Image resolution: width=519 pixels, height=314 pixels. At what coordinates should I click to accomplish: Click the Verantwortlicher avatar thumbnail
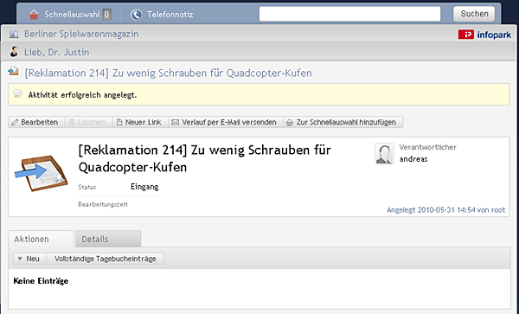tap(384, 154)
